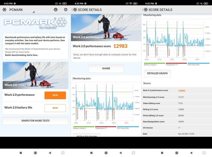This screenshot has height=157, width=212.
Task: Tap the middle status bar Wi-Fi icon
Action: pyautogui.click(x=131, y=4)
